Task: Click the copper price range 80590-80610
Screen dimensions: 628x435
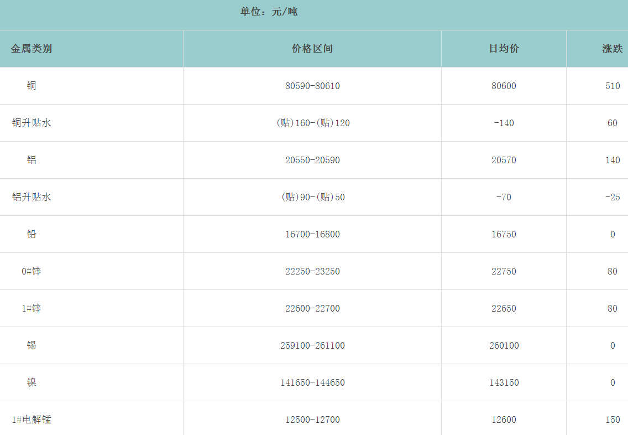Action: [x=312, y=86]
